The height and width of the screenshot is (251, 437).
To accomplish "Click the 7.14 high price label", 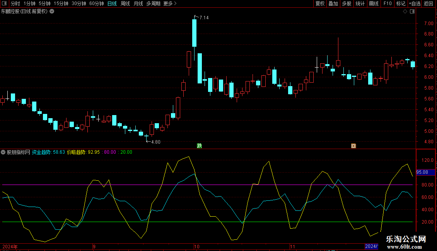I will pos(204,18).
